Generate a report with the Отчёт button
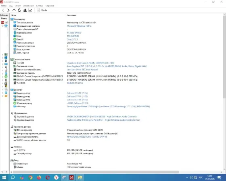This screenshot has height=181, width=226. 42,10
